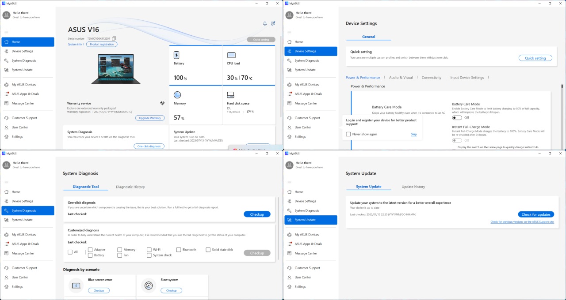Screen dimensions: 566x300
Task: Open Message Center in ASUS V16 home window
Action: (x=28, y=103)
